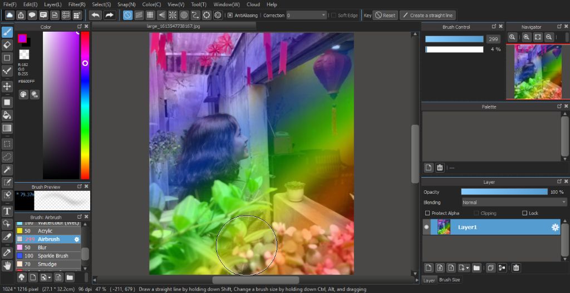Select the Select Pen tool
The image size is (570, 293).
7,181
